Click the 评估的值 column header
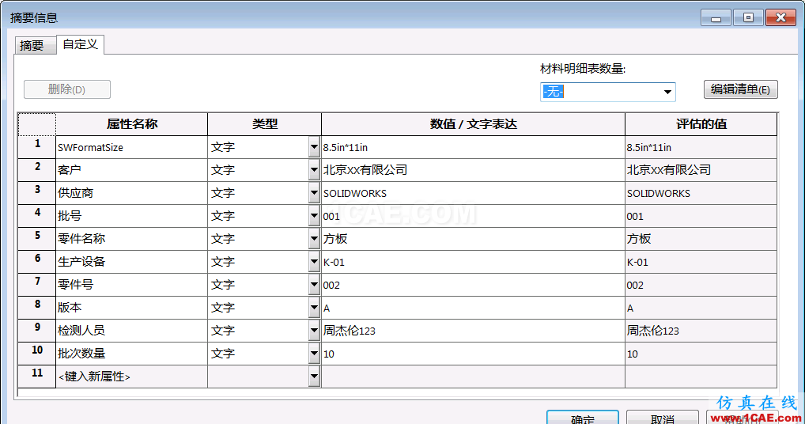The image size is (805, 424). tap(701, 124)
